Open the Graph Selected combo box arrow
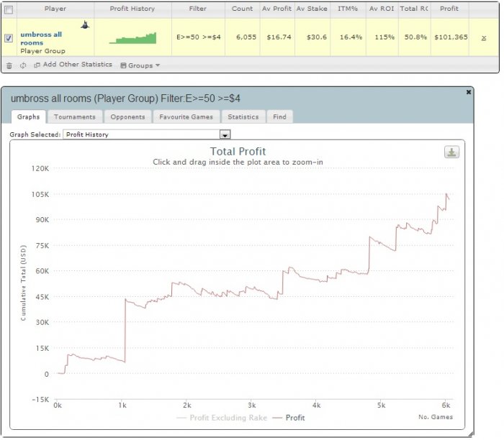This screenshot has height=440, width=504. 225,134
